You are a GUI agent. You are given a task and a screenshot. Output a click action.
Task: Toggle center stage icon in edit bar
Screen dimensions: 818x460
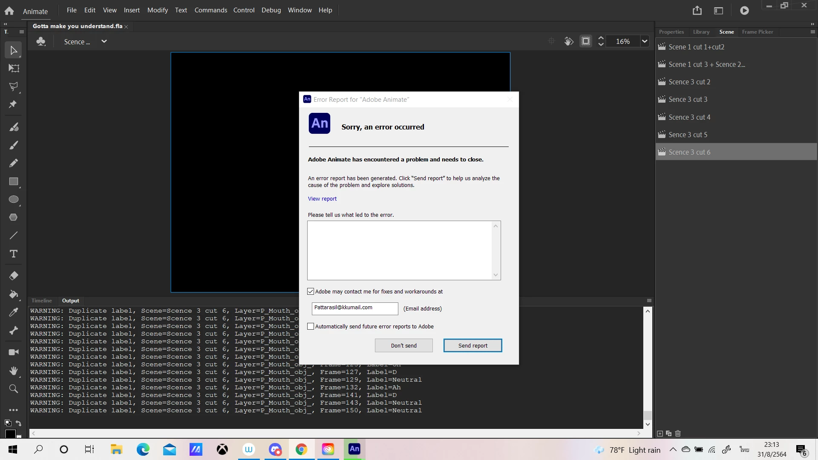(551, 41)
